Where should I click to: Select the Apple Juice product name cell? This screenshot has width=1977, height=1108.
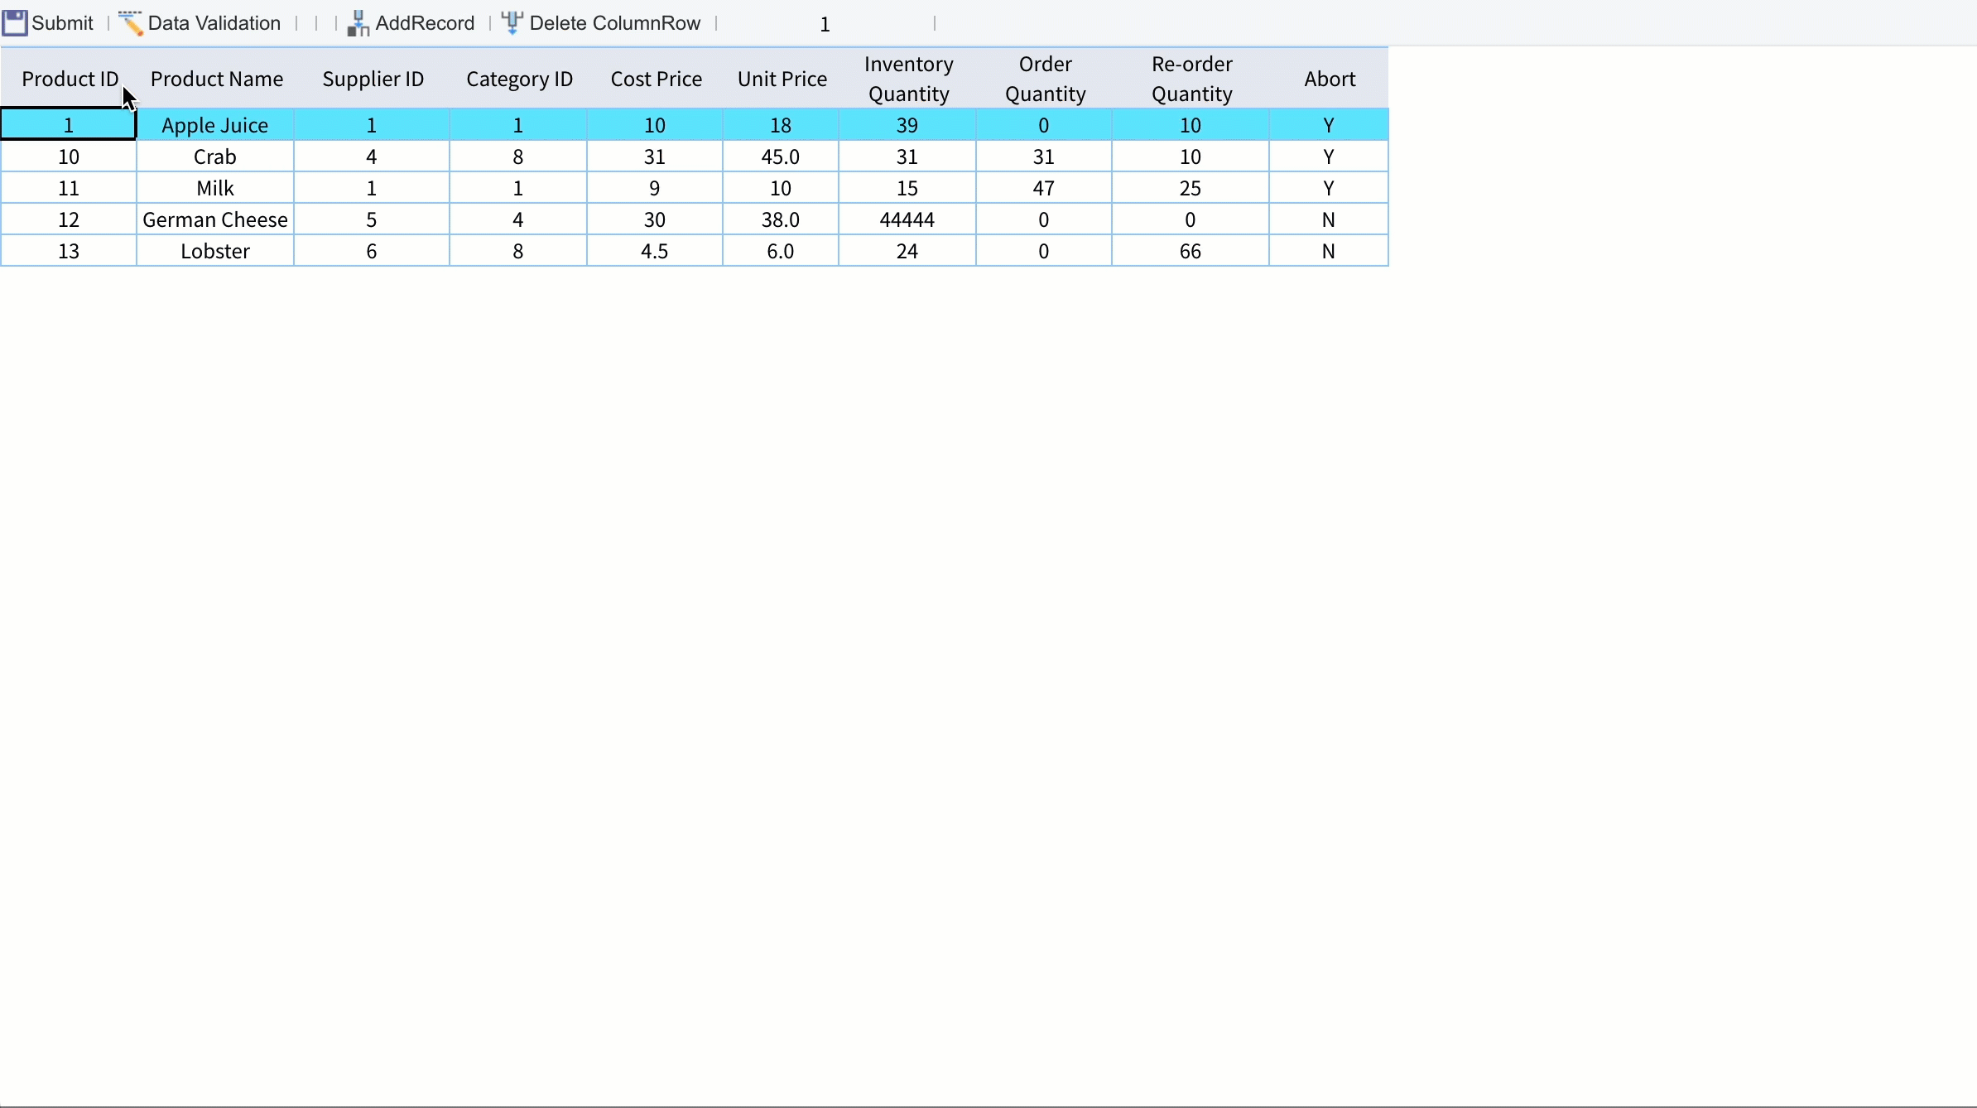point(215,125)
